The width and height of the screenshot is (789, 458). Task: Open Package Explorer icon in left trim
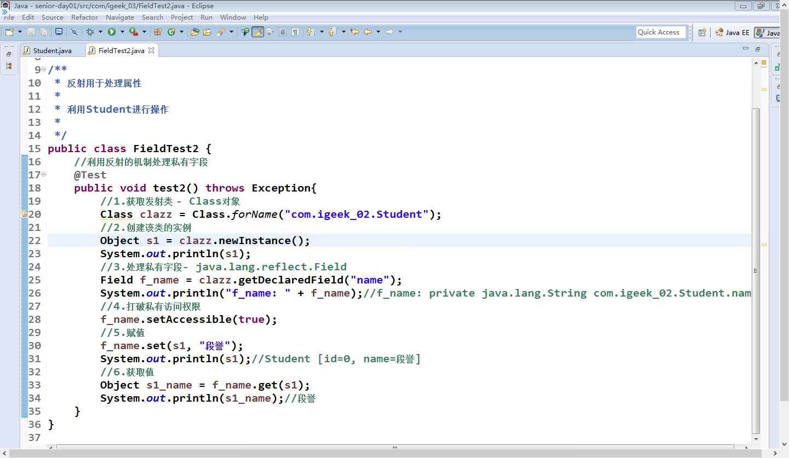point(9,66)
